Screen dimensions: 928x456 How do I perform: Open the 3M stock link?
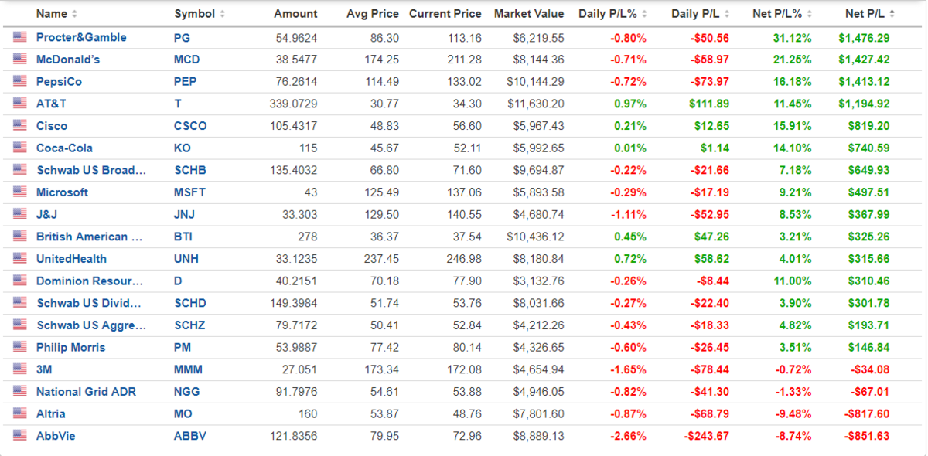[44, 369]
